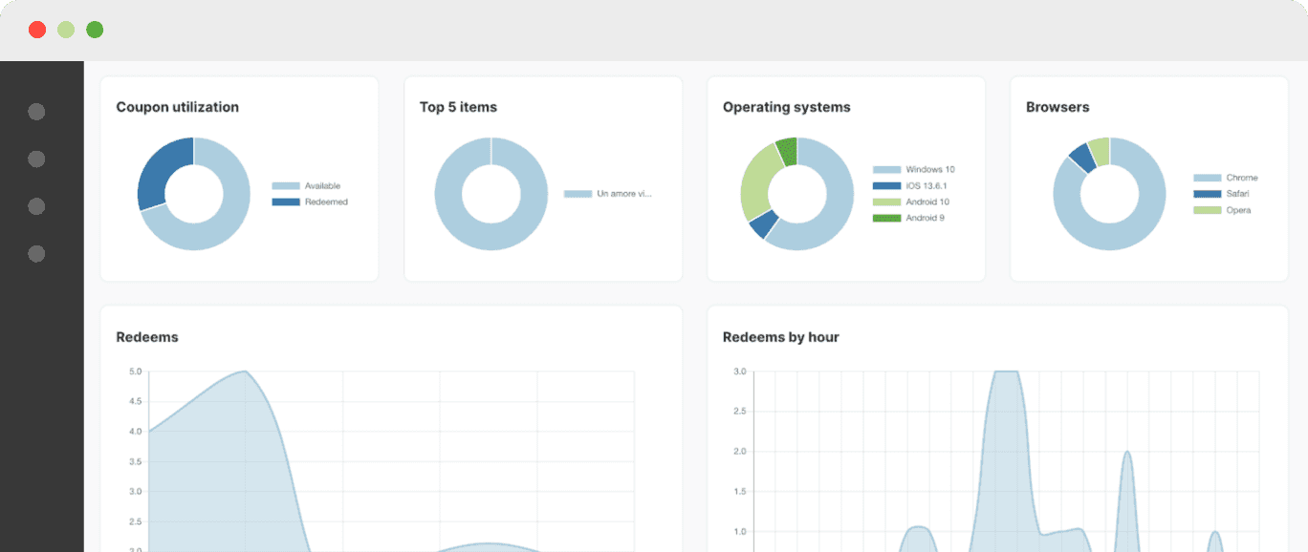This screenshot has height=552, width=1308.
Task: Click the 'Coupon utilization' card title
Action: tap(178, 107)
